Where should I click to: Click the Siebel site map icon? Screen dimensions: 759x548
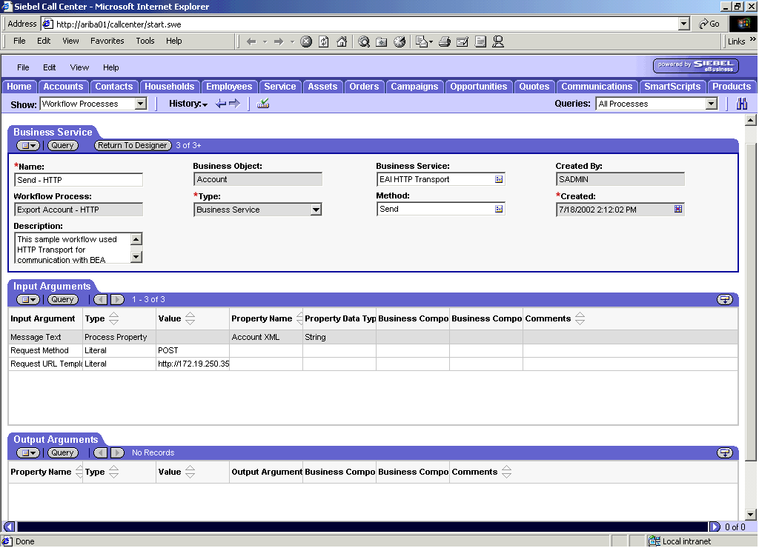pos(263,104)
